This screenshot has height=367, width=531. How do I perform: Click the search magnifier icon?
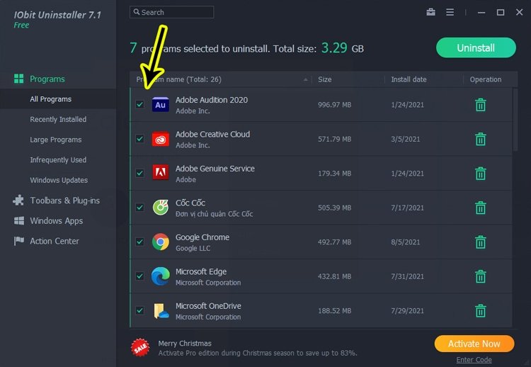[137, 12]
